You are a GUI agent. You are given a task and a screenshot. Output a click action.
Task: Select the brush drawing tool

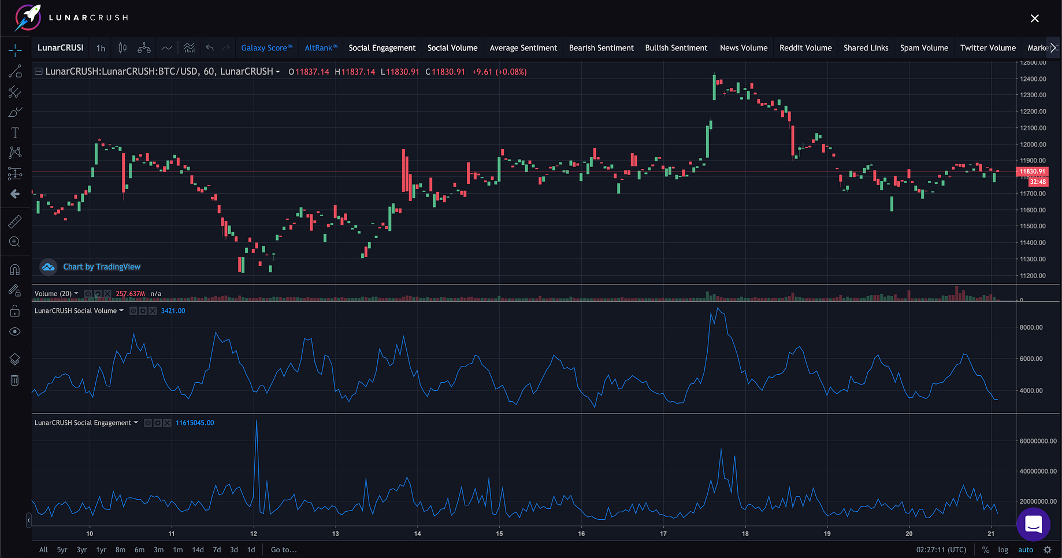click(x=15, y=112)
